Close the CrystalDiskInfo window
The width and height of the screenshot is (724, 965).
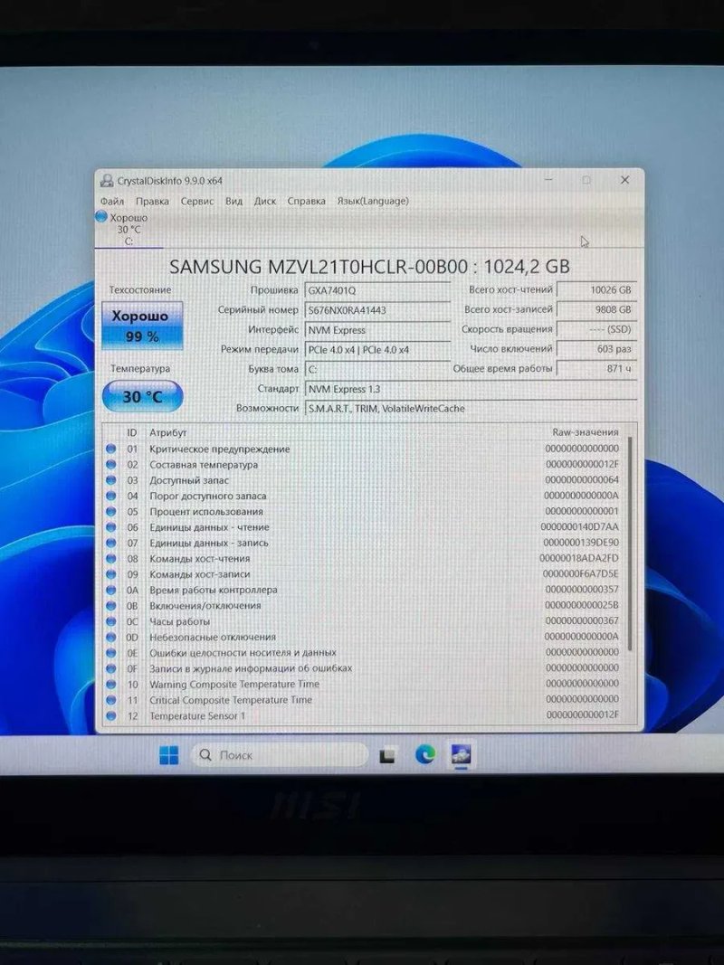pos(624,180)
